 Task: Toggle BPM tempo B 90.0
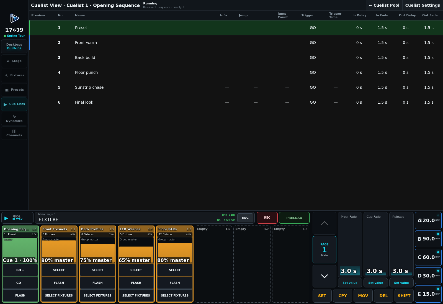pos(428,239)
